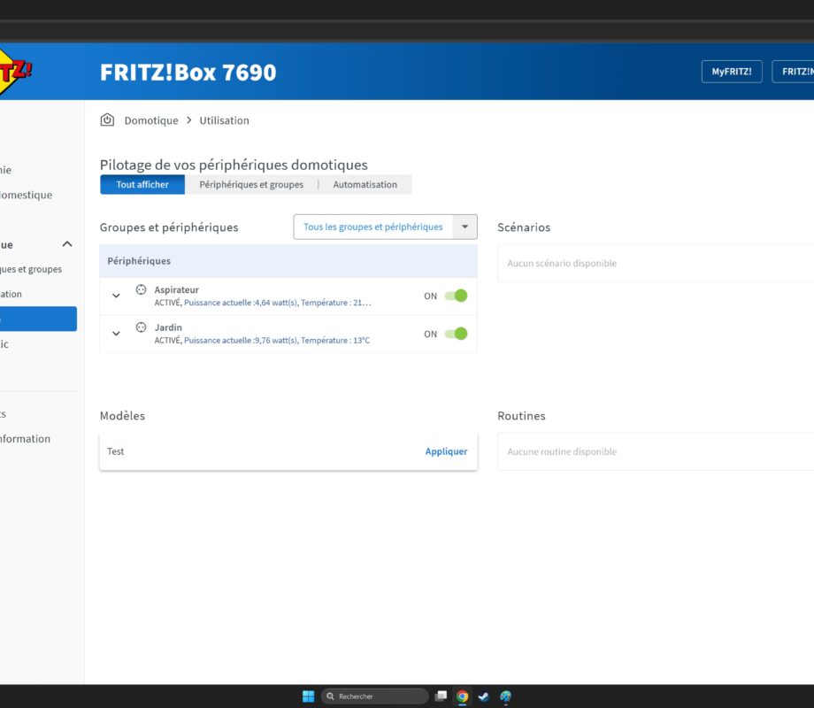Select Tous les groupes et périphériques combo box
Image resolution: width=814 pixels, height=708 pixels.
click(x=385, y=227)
